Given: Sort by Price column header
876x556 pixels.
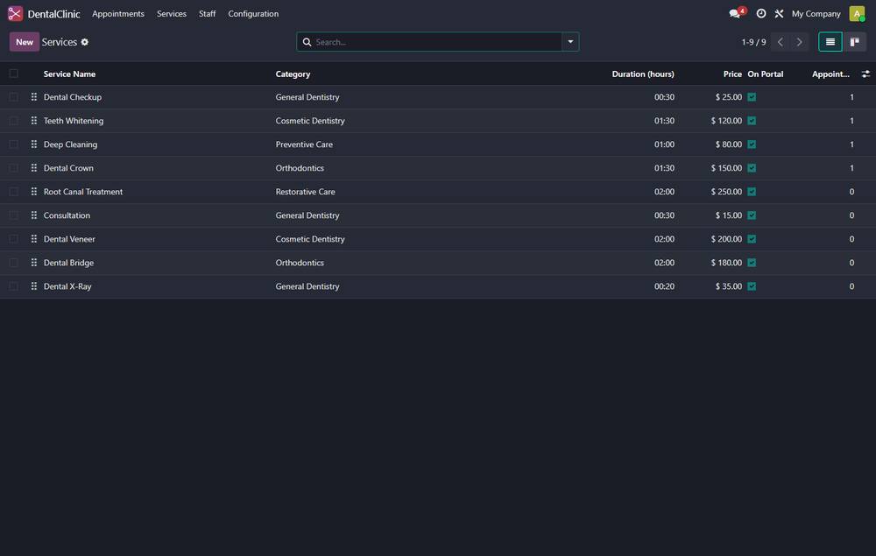Looking at the screenshot, I should tap(732, 74).
